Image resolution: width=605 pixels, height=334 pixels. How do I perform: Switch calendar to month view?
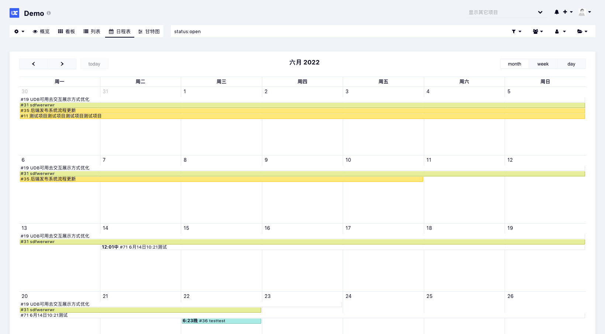point(515,64)
